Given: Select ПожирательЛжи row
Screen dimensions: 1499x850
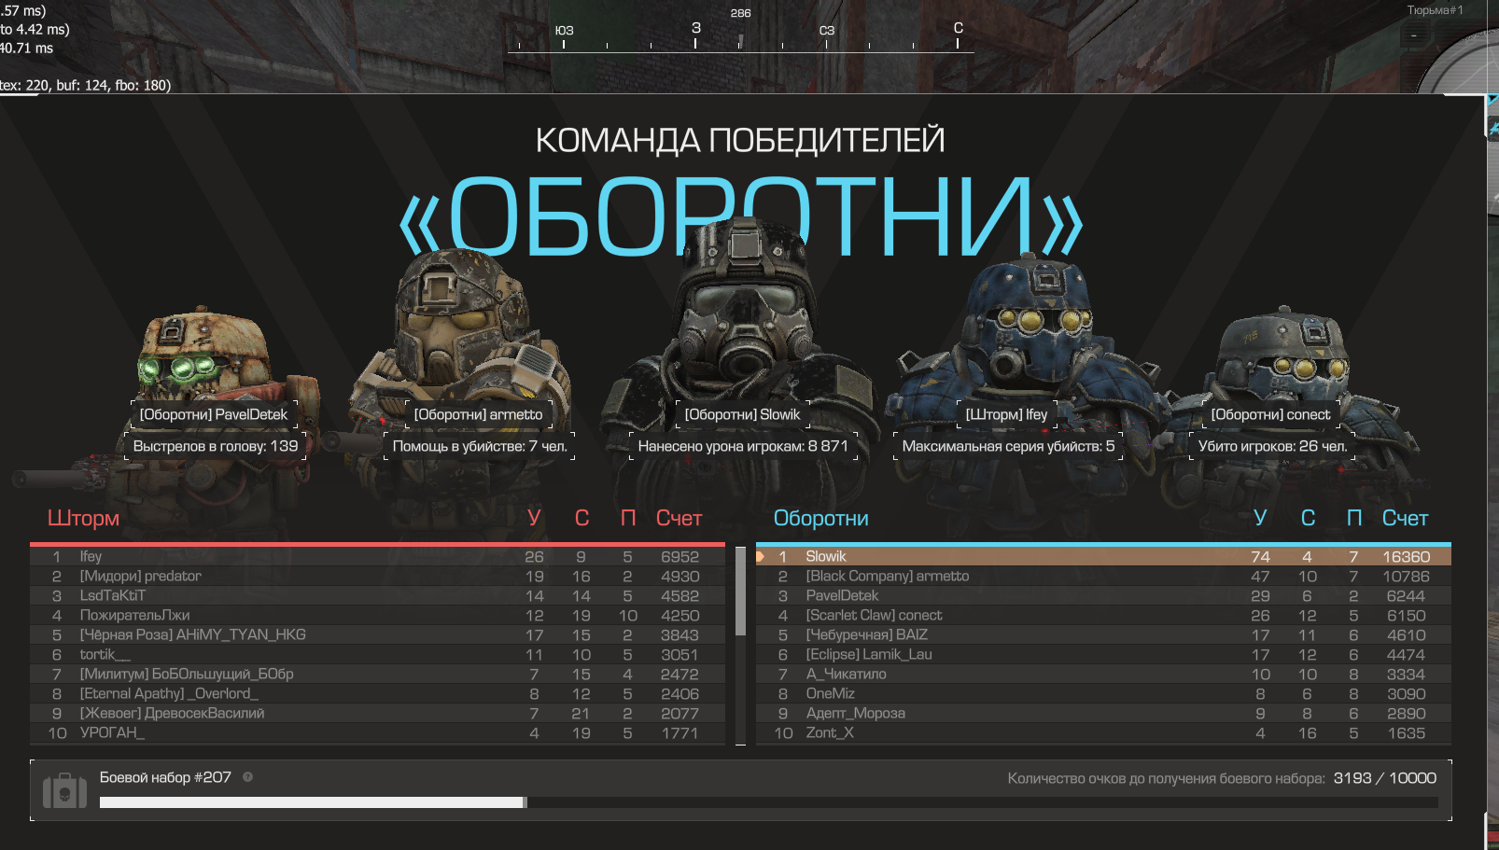Looking at the screenshot, I should pyautogui.click(x=377, y=615).
